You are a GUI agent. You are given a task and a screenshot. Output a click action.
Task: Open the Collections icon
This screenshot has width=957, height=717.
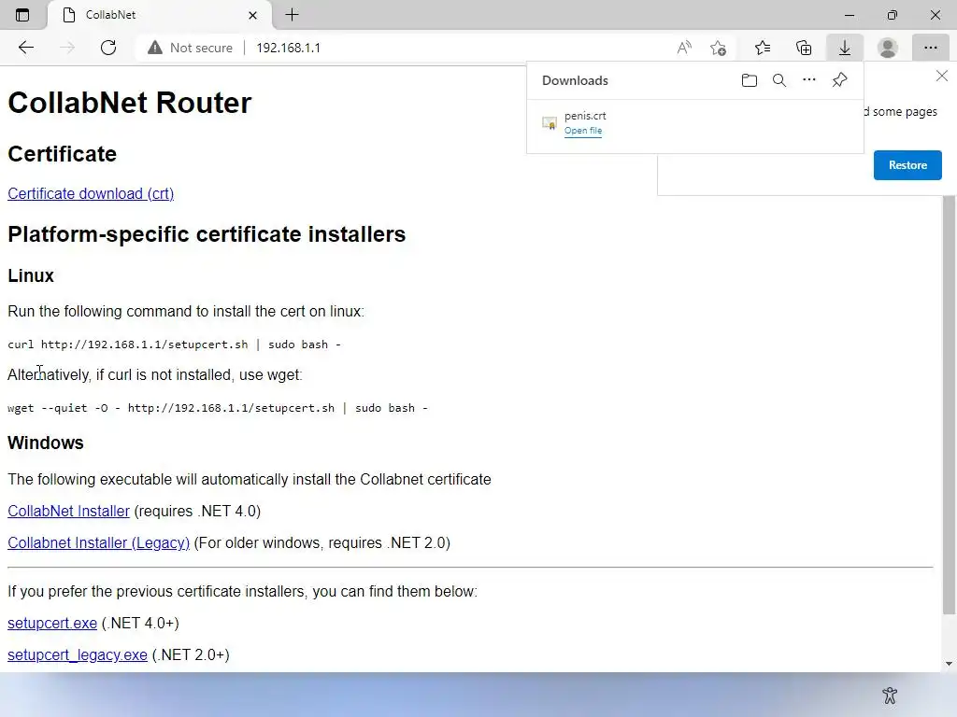click(x=804, y=48)
